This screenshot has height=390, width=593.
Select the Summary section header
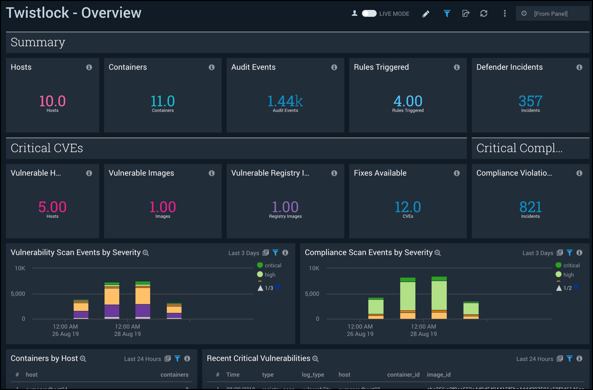pyautogui.click(x=38, y=42)
